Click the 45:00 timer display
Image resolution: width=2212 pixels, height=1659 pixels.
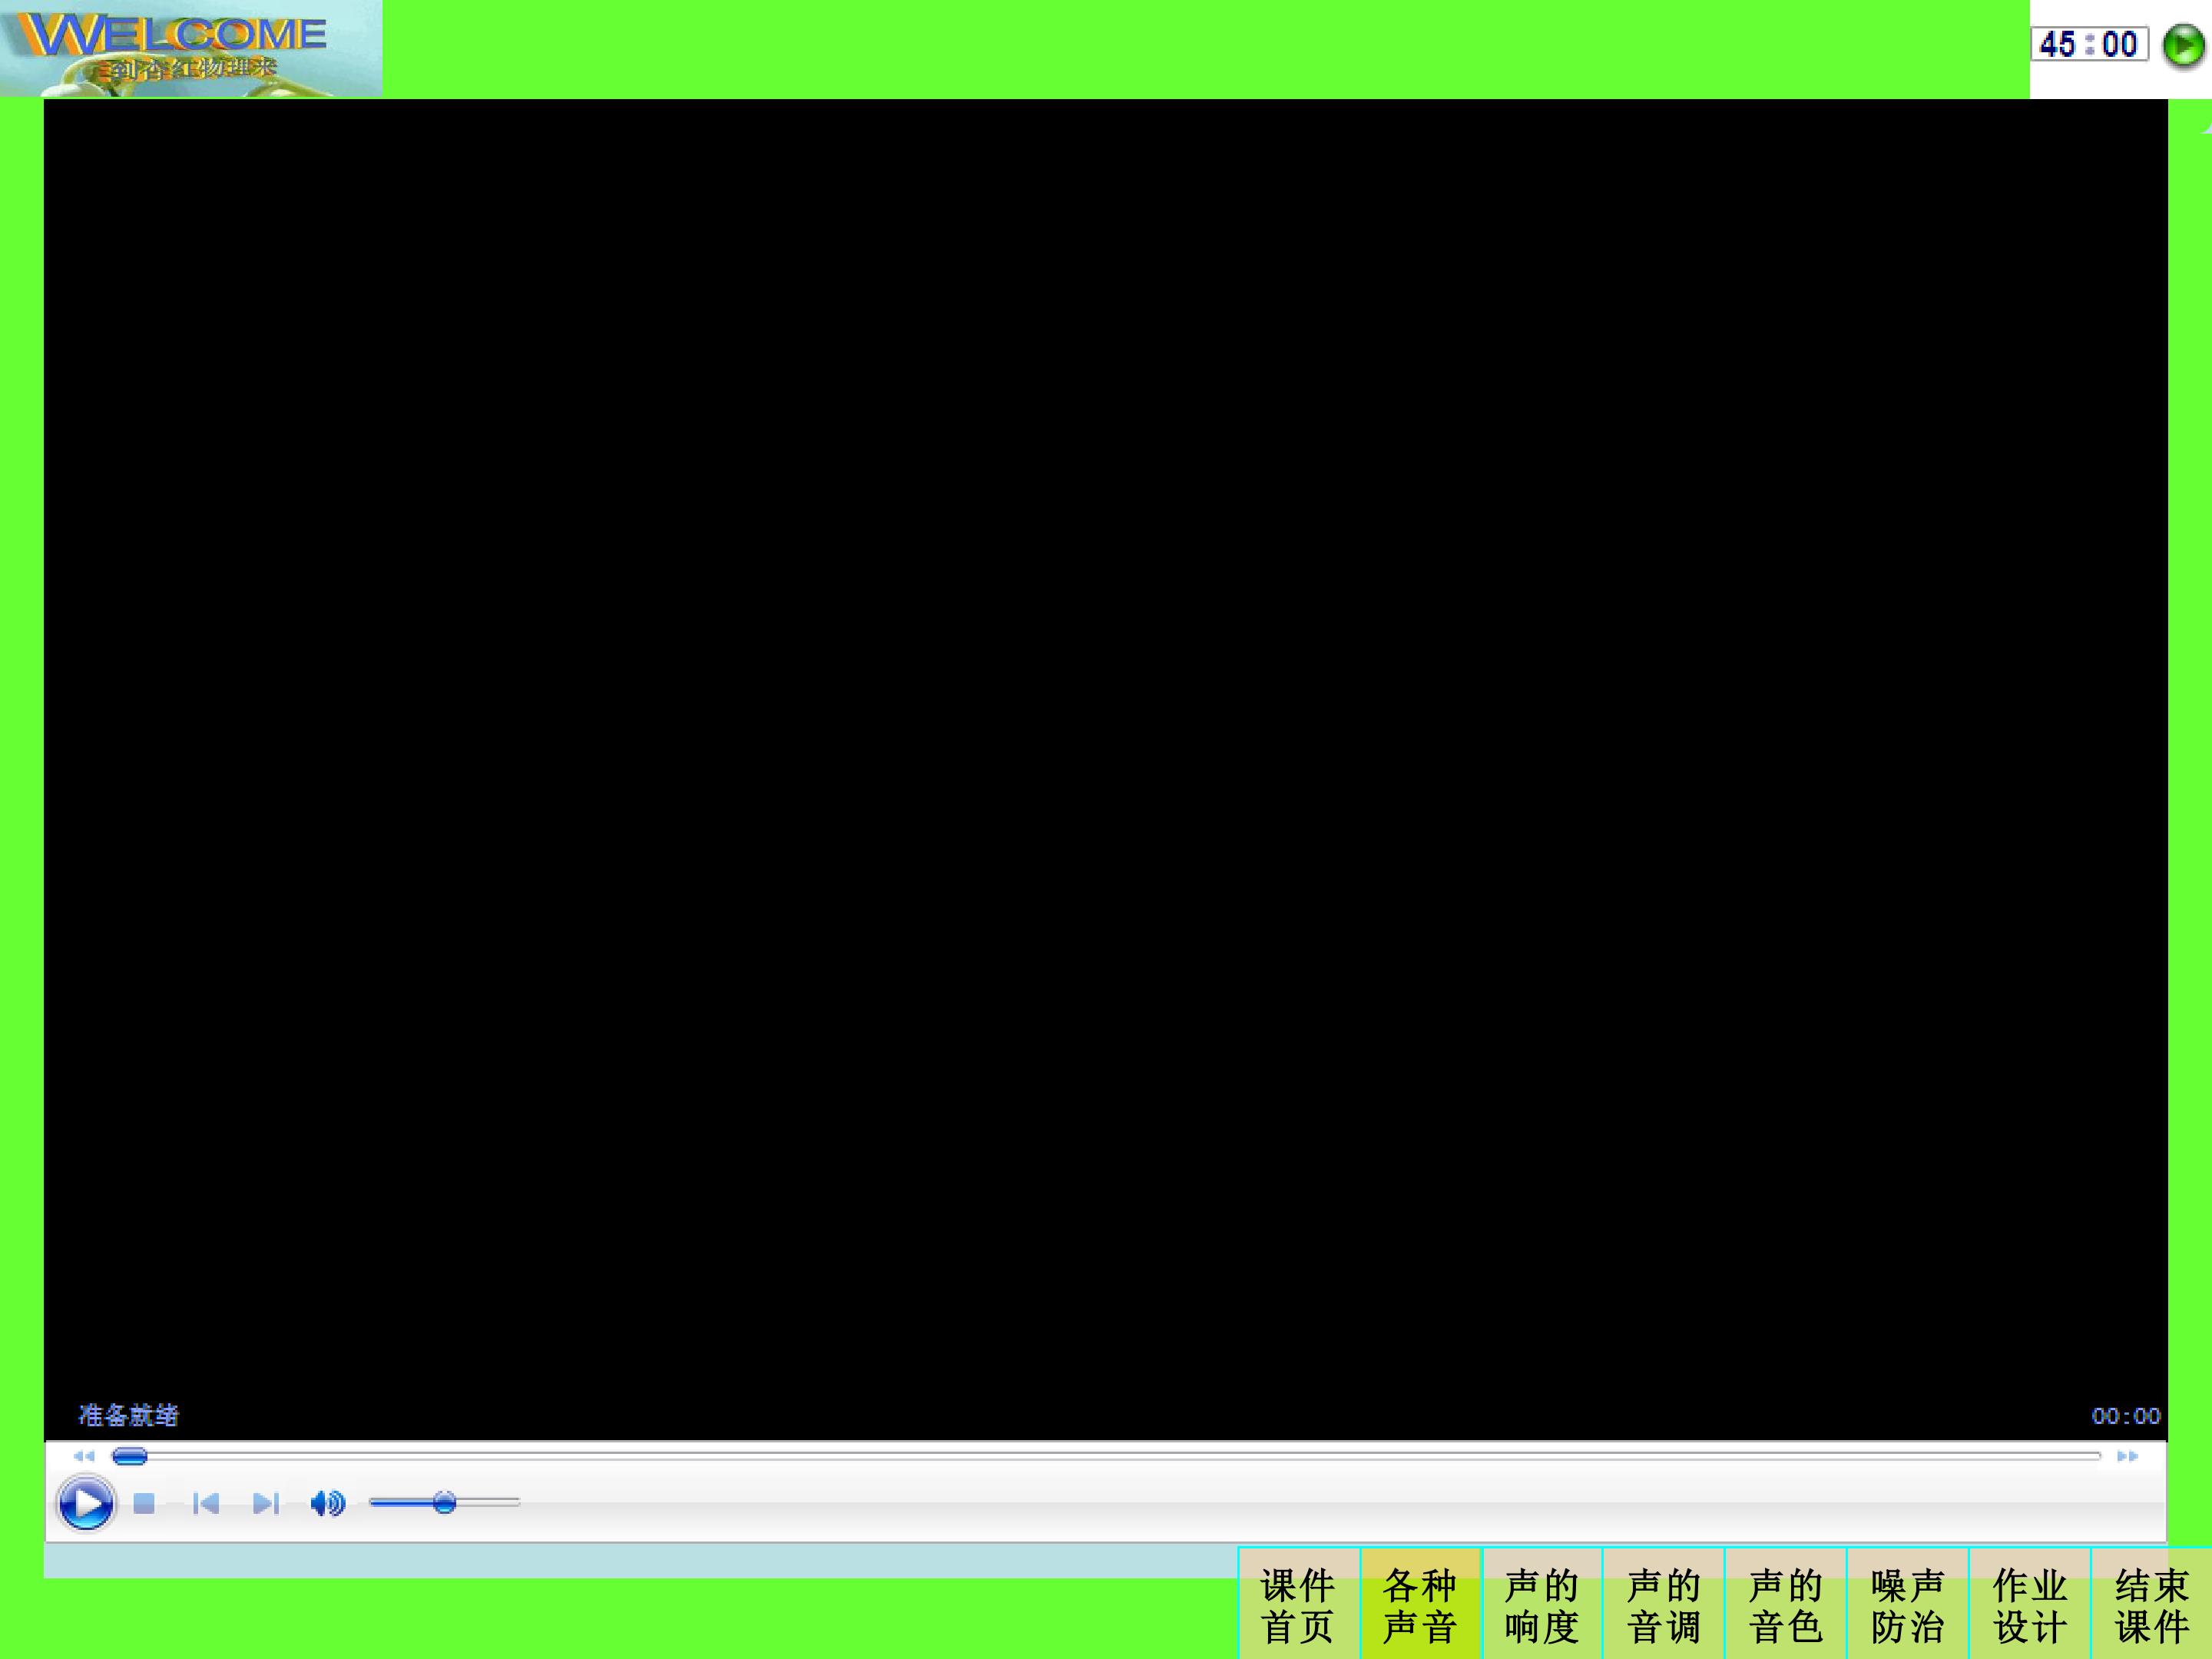point(2089,44)
